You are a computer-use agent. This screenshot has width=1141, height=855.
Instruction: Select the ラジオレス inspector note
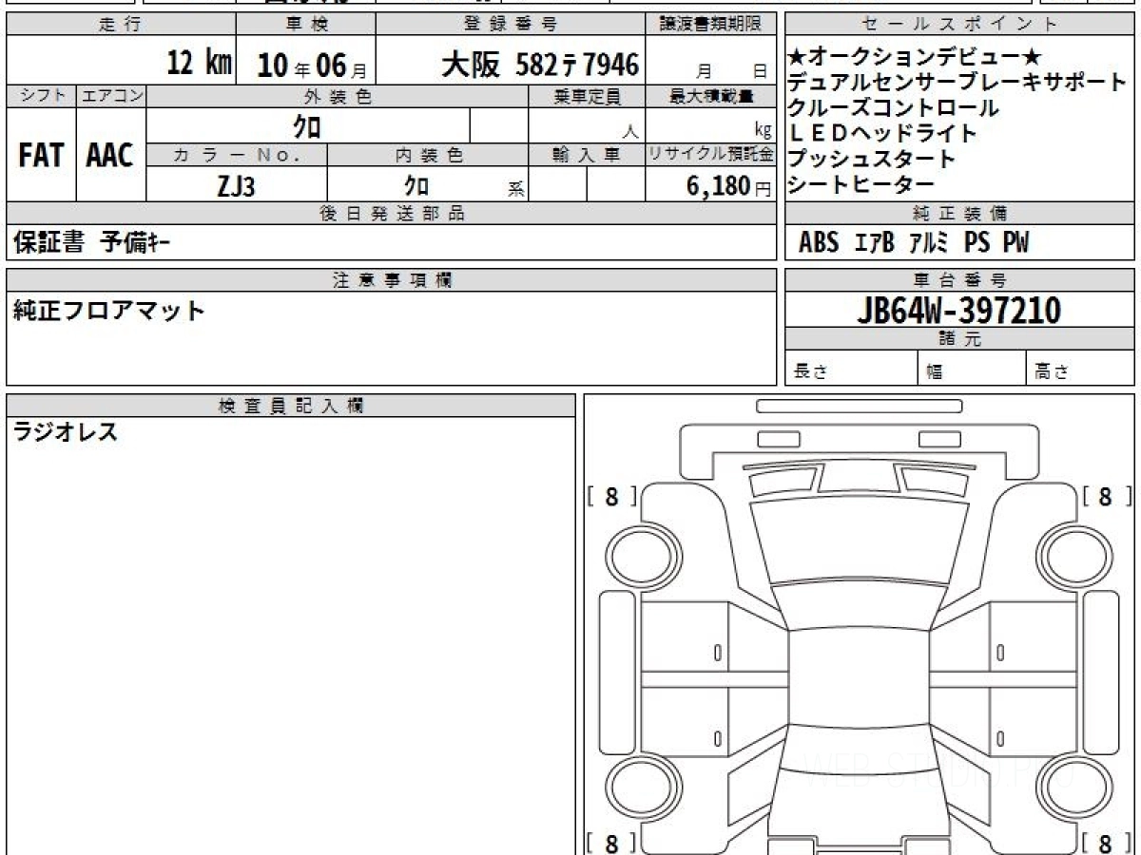coord(66,433)
